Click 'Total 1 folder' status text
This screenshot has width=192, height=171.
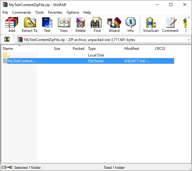(114, 167)
